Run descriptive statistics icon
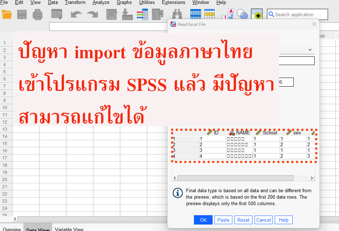Viewport: 339px width, 231px height. (x=158, y=14)
